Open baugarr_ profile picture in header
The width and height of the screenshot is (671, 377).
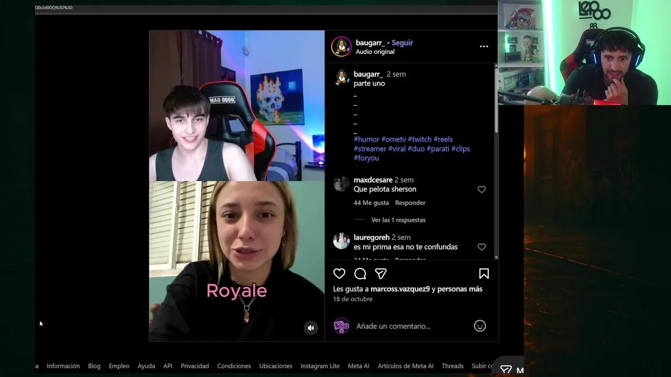pyautogui.click(x=341, y=47)
